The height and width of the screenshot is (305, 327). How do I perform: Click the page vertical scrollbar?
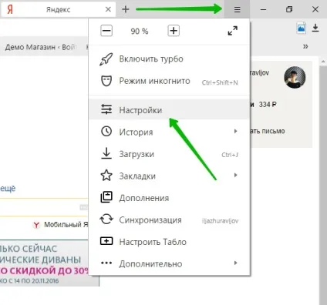pos(323,183)
